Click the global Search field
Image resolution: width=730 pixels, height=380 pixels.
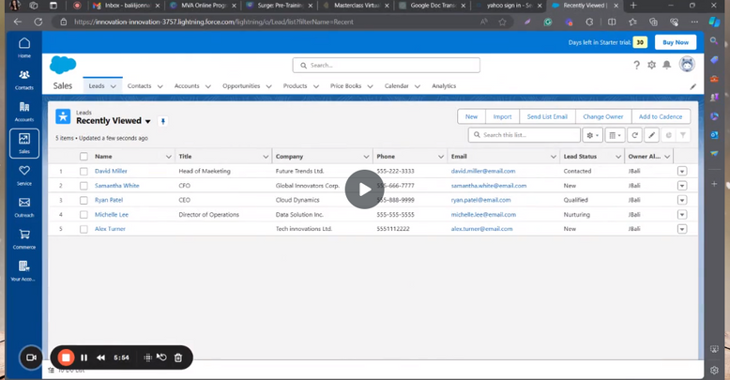pos(387,66)
